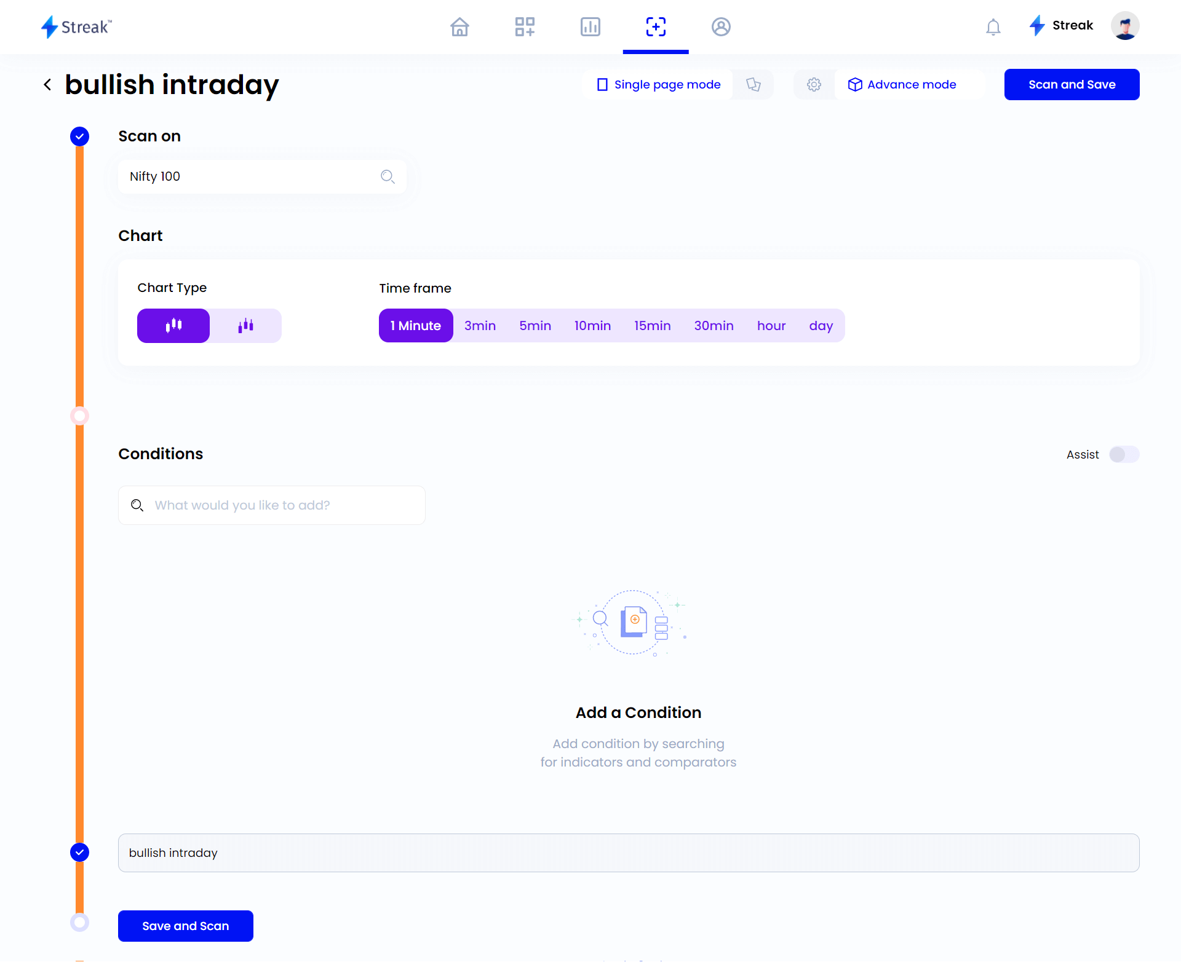Image resolution: width=1181 pixels, height=962 pixels.
Task: Click the Save and Scan button
Action: [x=185, y=925]
